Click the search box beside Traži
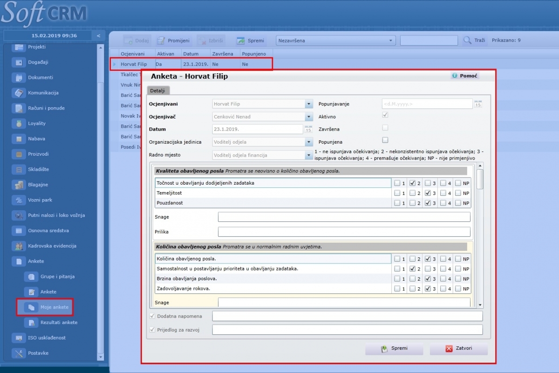Screen dimensions: 559x373 429,41
